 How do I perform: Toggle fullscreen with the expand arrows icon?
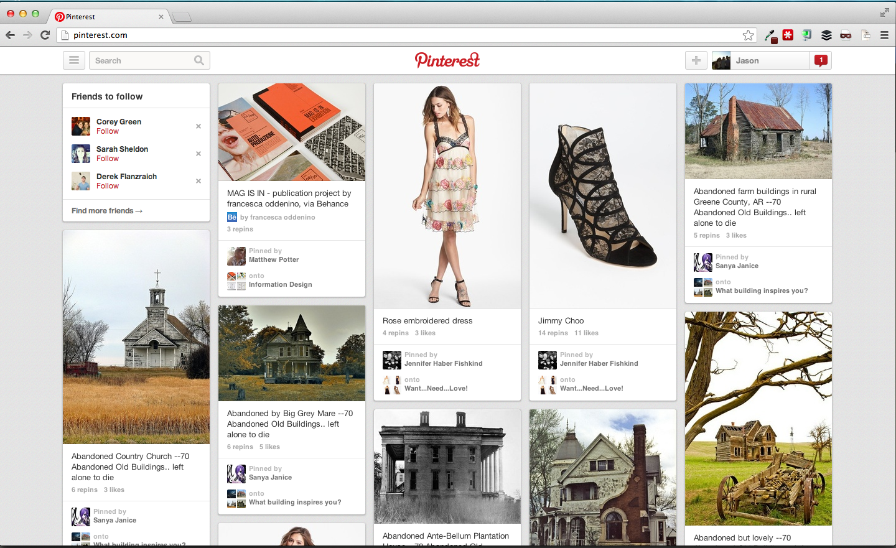(885, 12)
